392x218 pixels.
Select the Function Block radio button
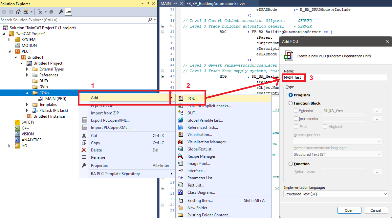coord(291,103)
